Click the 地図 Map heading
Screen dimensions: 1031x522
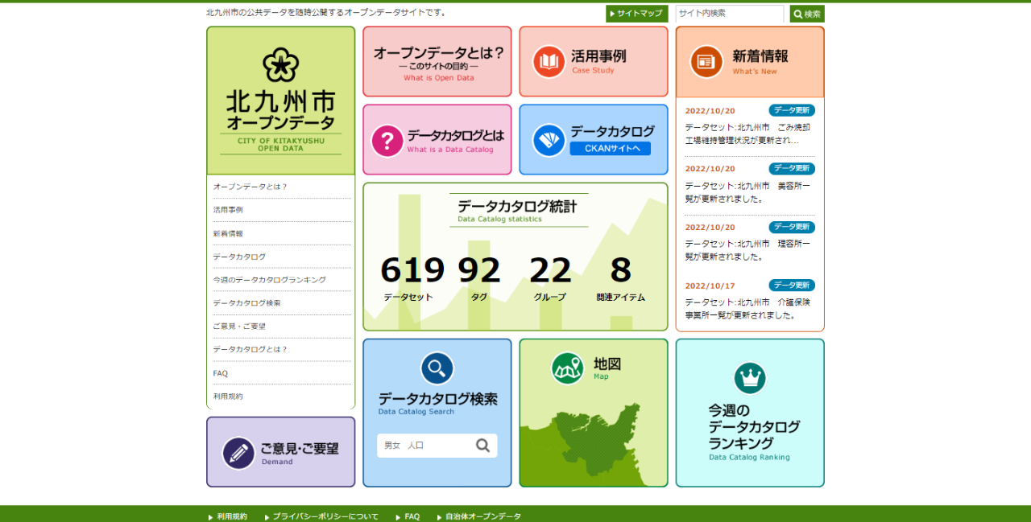[x=607, y=368]
